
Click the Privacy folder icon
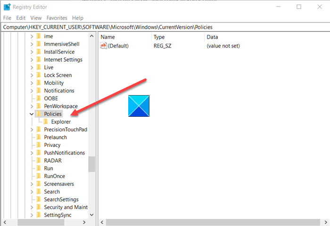(39, 145)
